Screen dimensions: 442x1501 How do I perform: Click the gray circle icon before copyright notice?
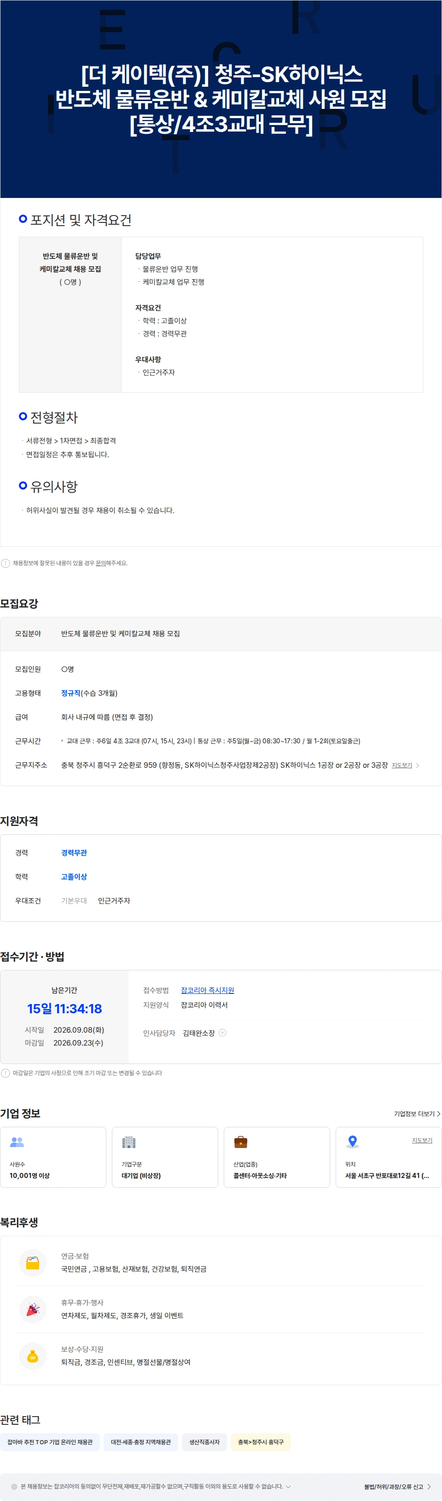(14, 1486)
